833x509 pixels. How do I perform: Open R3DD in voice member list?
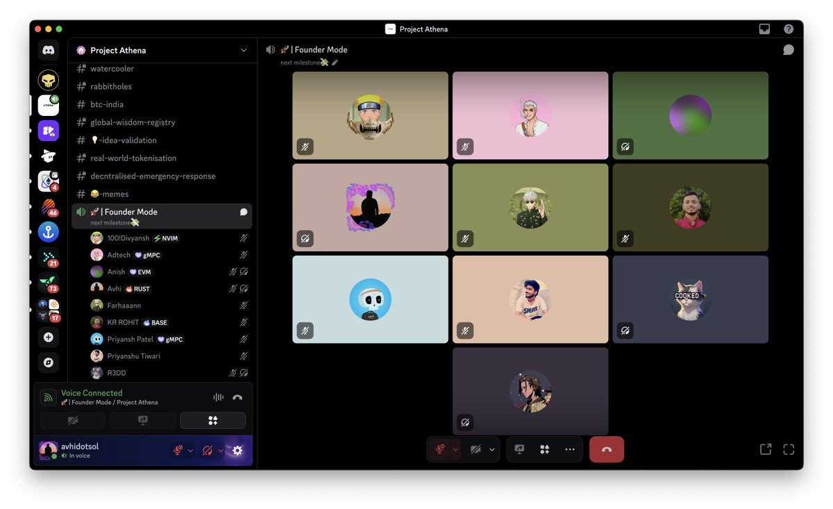pyautogui.click(x=169, y=373)
